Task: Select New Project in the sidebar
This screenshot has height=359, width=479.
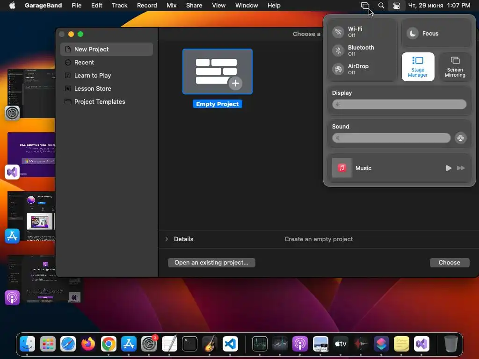Action: 107,49
